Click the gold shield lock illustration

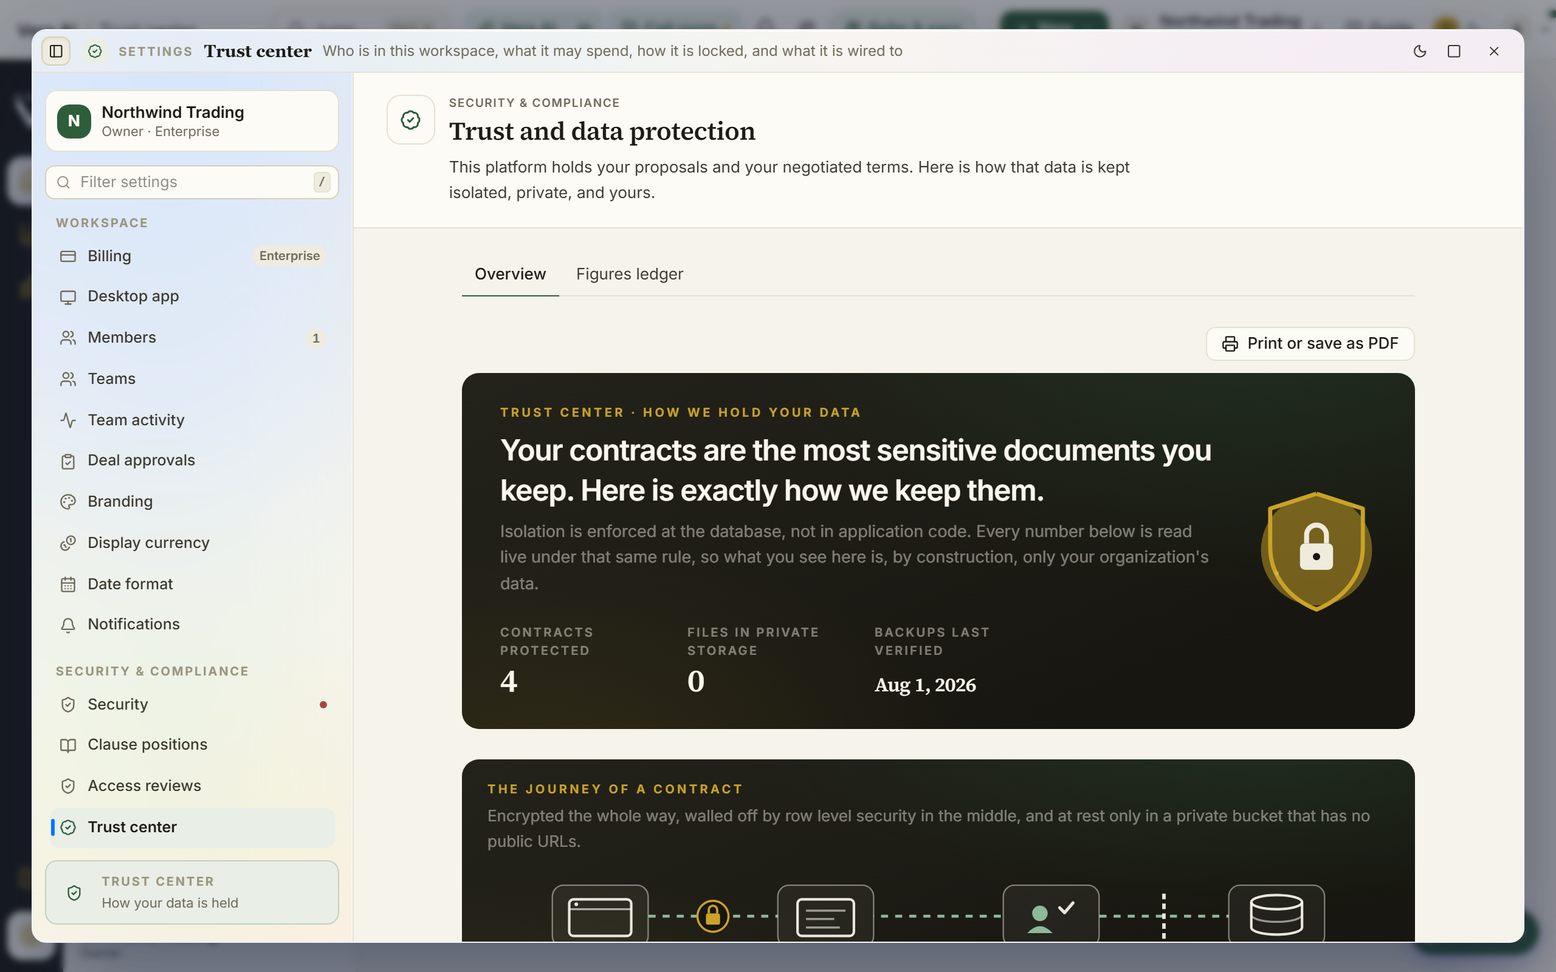point(1316,551)
